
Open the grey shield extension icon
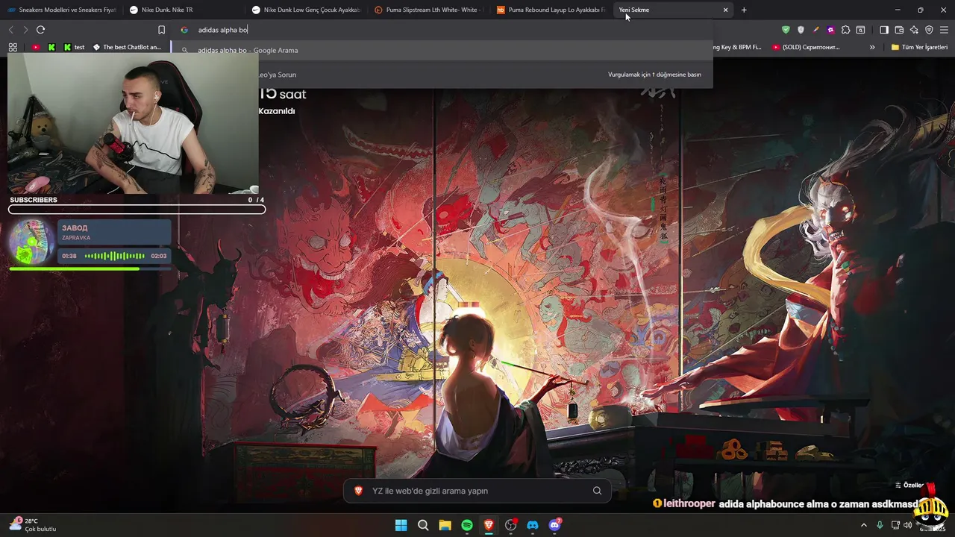tap(801, 30)
